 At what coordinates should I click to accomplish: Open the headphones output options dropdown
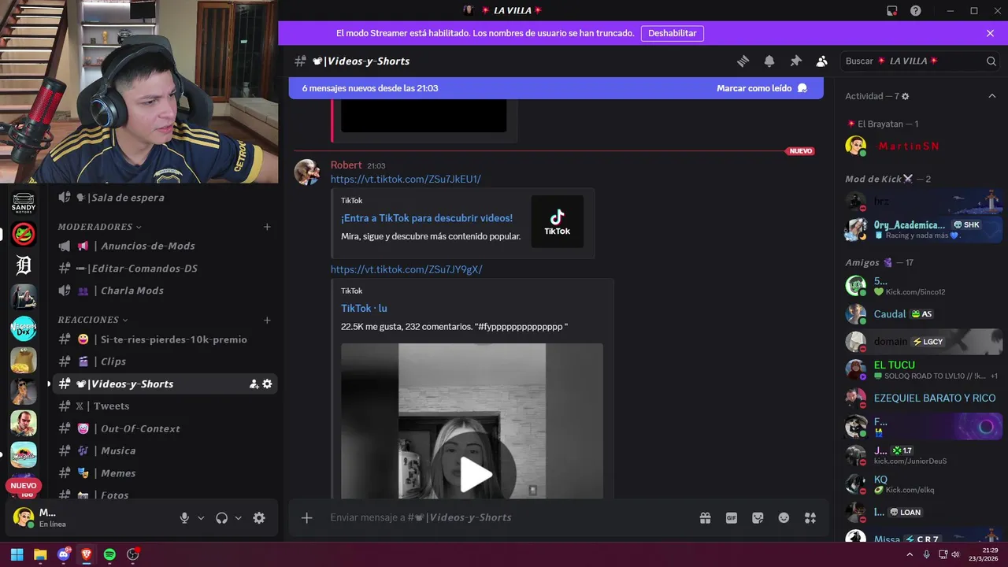click(x=238, y=517)
